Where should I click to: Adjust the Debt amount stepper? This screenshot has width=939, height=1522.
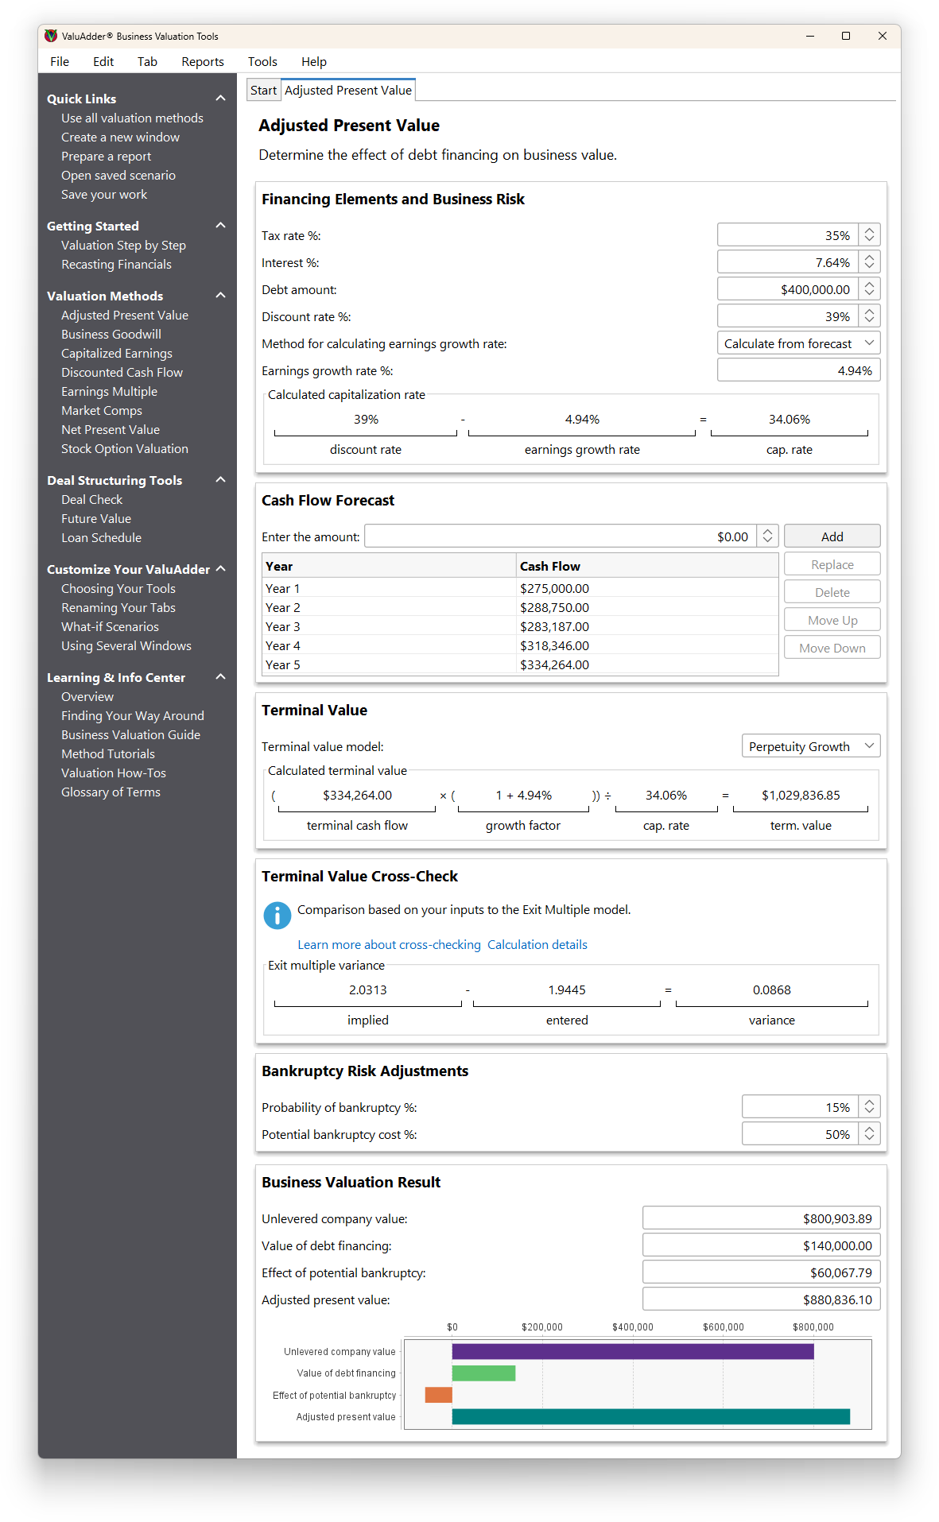869,289
